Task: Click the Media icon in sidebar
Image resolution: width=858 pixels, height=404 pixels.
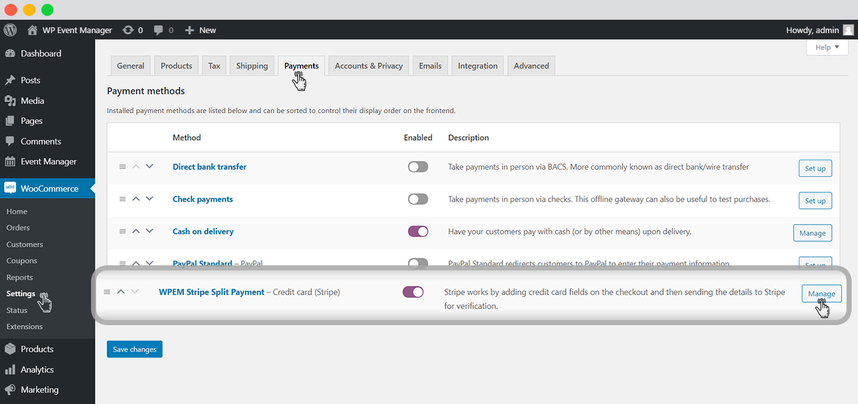Action: (10, 101)
